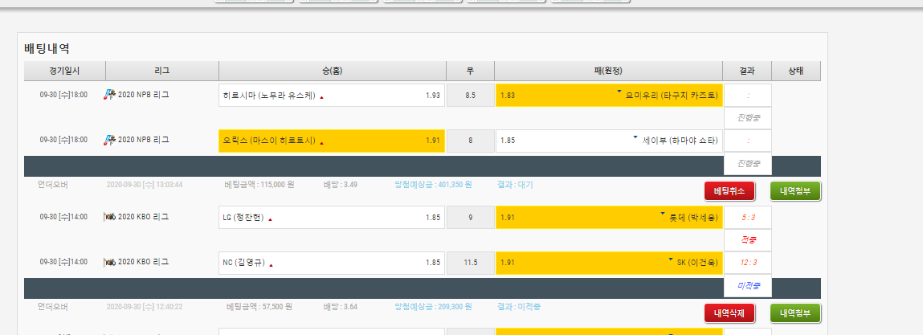Click down arrow next to 롯데 (박세웅)
Screen dimensions: 923x335
click(663, 214)
